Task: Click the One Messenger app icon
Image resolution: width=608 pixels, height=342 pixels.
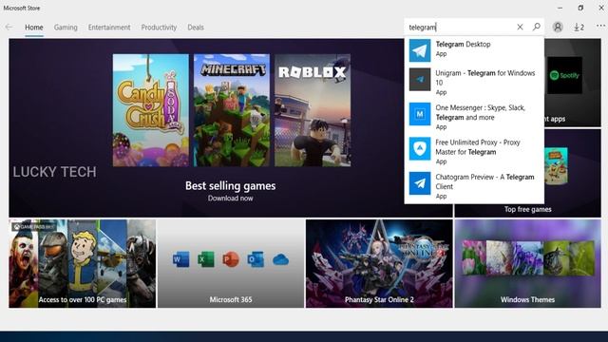Action: tap(420, 114)
